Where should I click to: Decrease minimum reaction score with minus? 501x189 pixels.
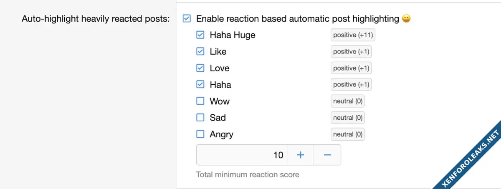(327, 155)
